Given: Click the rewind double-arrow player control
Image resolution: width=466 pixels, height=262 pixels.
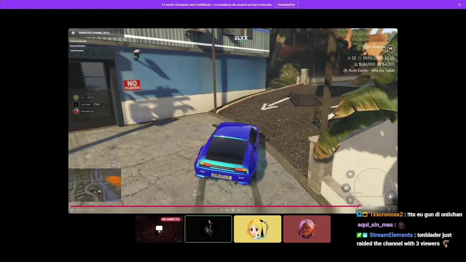Looking at the screenshot, I should [227, 210].
